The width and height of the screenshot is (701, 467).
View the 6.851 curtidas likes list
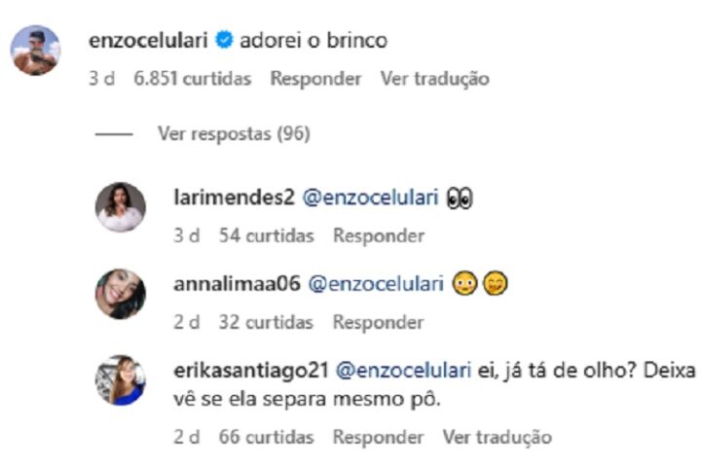coord(192,78)
